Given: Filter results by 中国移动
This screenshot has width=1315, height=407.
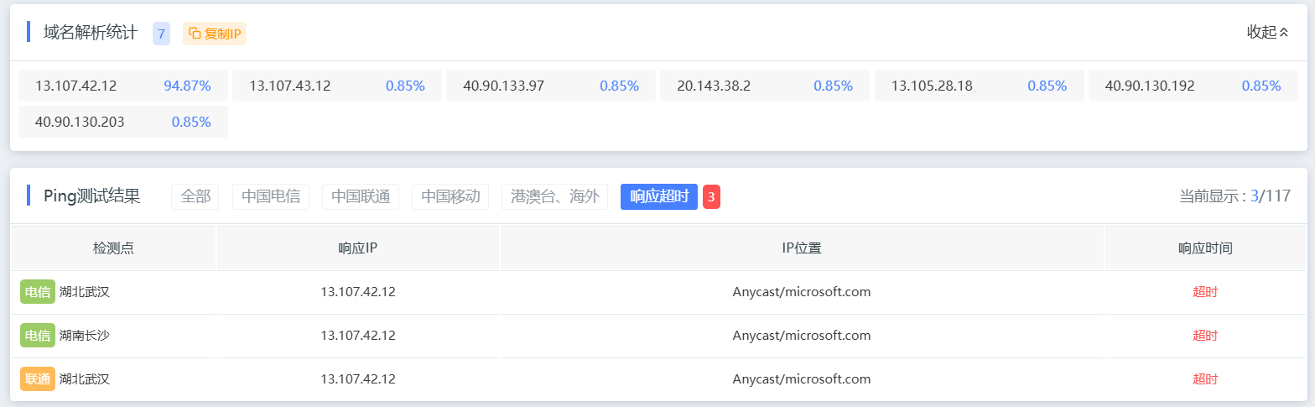Looking at the screenshot, I should pos(450,196).
